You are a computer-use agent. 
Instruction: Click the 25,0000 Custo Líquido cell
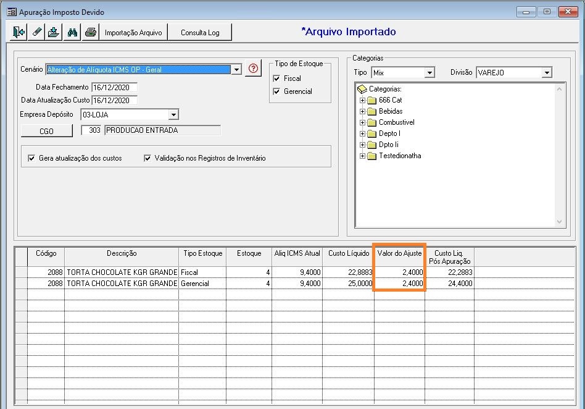coord(349,284)
